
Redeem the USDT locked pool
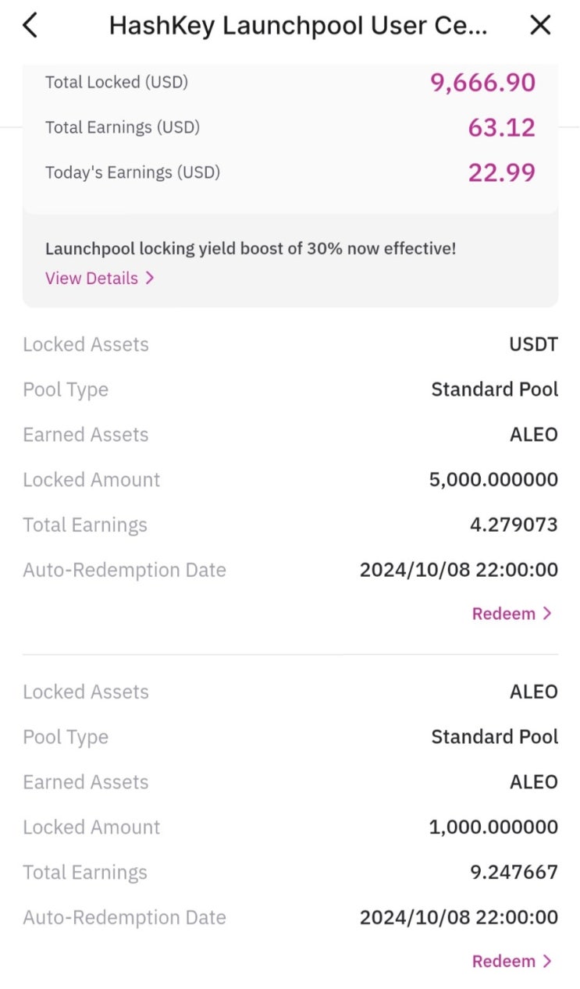(503, 614)
